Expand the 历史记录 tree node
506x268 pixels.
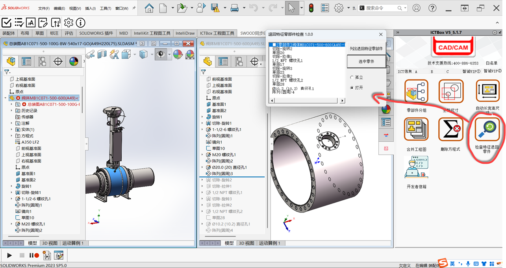point(11,111)
